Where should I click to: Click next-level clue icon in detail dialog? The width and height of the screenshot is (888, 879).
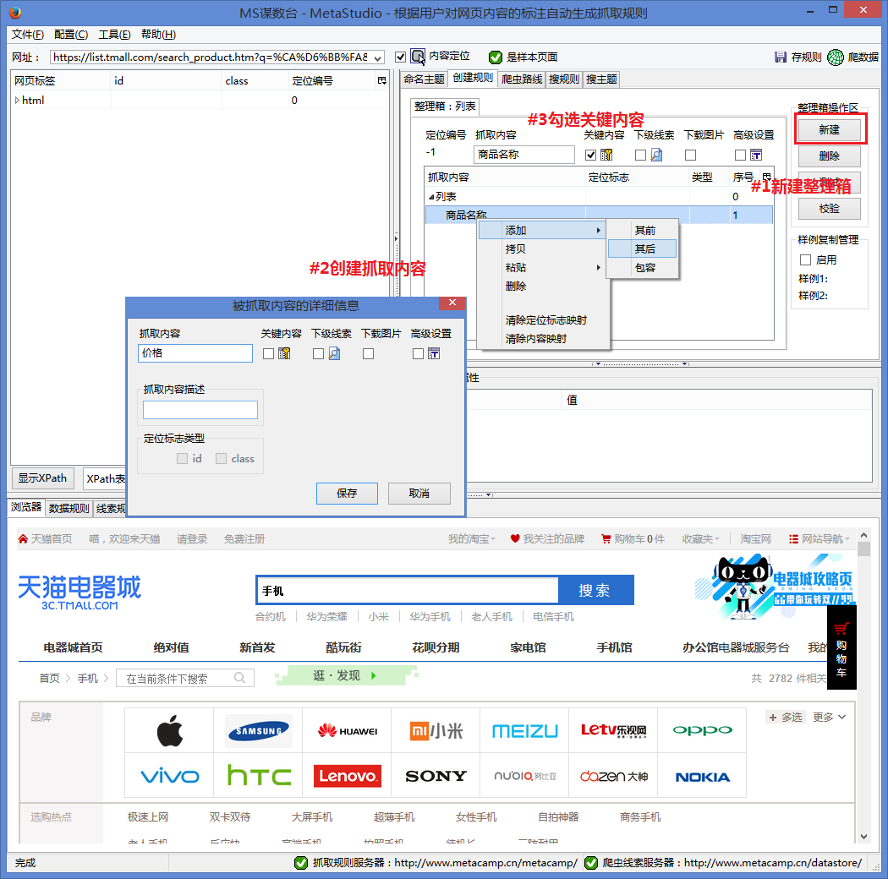334,354
